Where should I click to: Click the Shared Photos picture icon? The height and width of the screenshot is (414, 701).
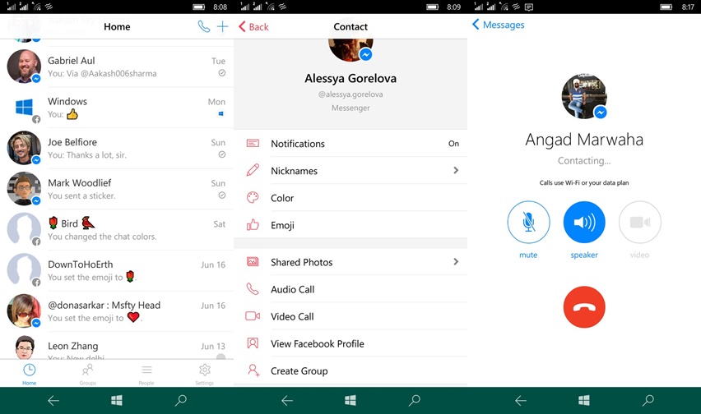pyautogui.click(x=253, y=262)
